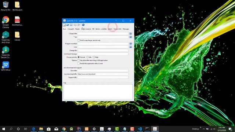
Task: Select High process priority
Action: point(94,57)
